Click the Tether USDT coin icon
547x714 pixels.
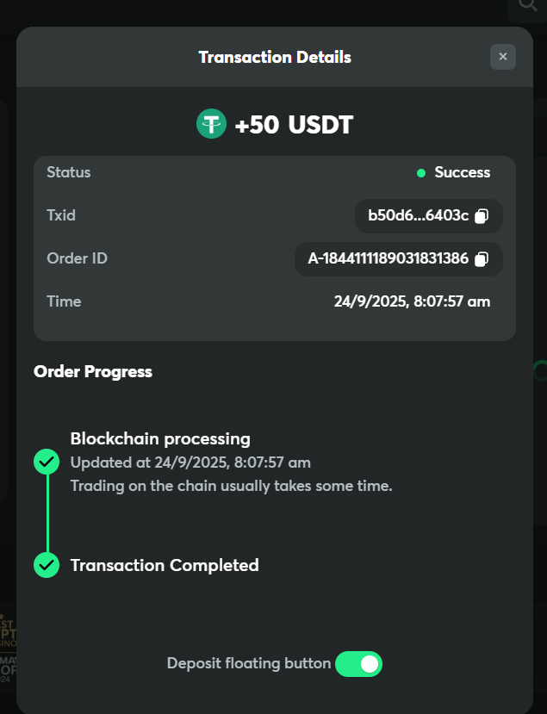pos(211,125)
